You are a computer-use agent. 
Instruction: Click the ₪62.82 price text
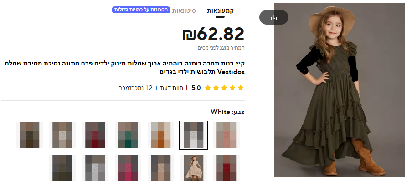click(213, 34)
